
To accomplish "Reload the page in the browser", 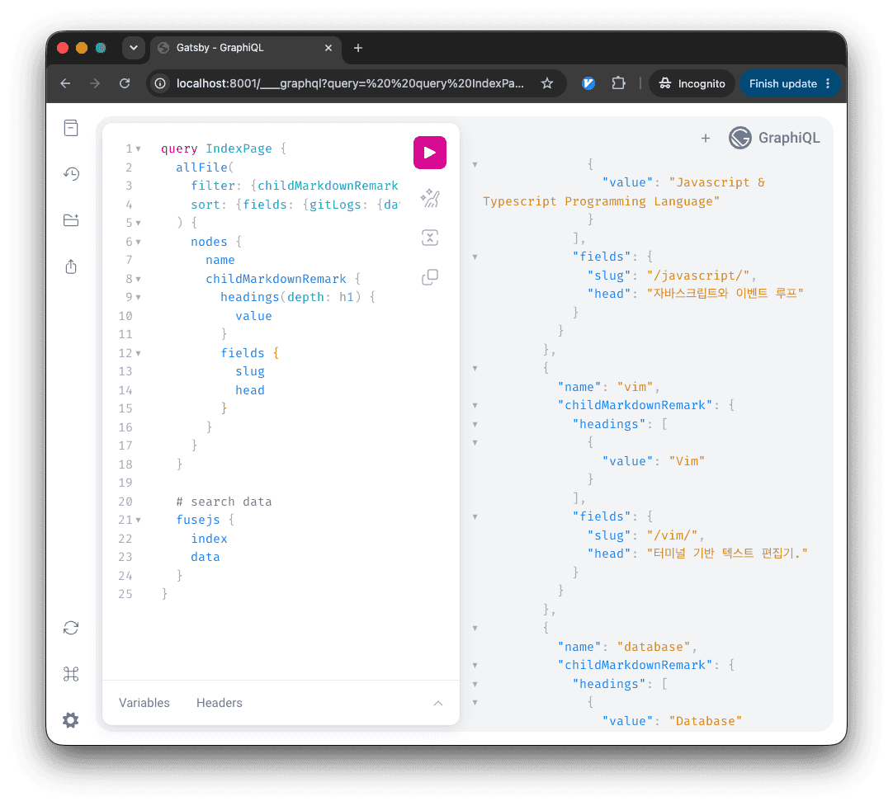I will (x=125, y=83).
